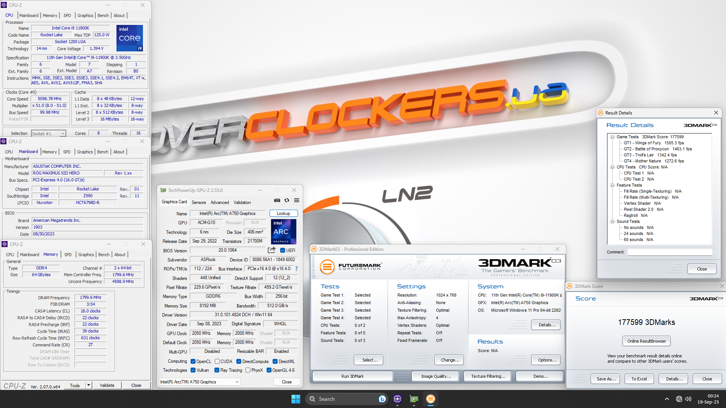Click the GPU-Z title bar icon
The image size is (726, 408).
(163, 190)
